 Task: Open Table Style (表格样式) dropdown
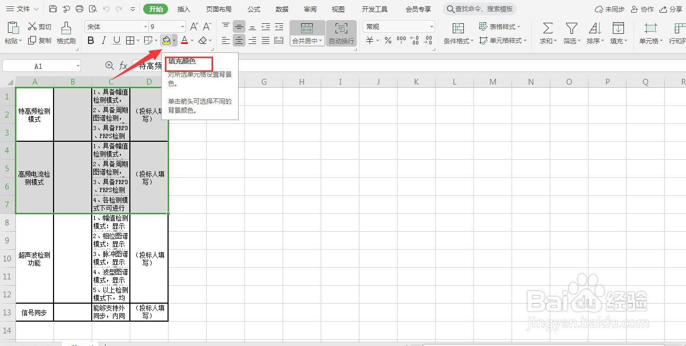(x=499, y=26)
